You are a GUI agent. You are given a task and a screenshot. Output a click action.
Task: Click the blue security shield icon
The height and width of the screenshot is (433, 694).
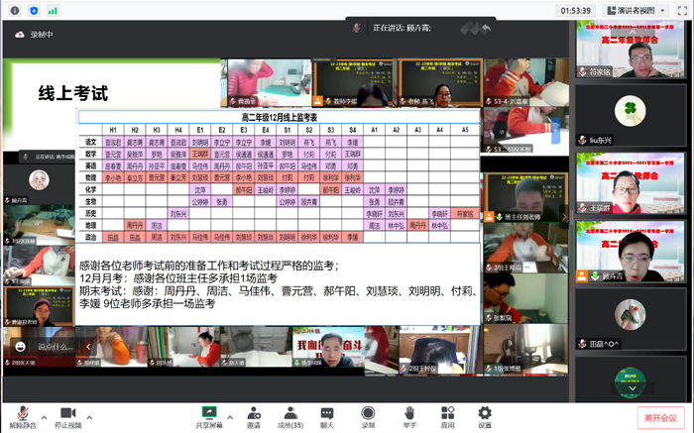coord(34,11)
